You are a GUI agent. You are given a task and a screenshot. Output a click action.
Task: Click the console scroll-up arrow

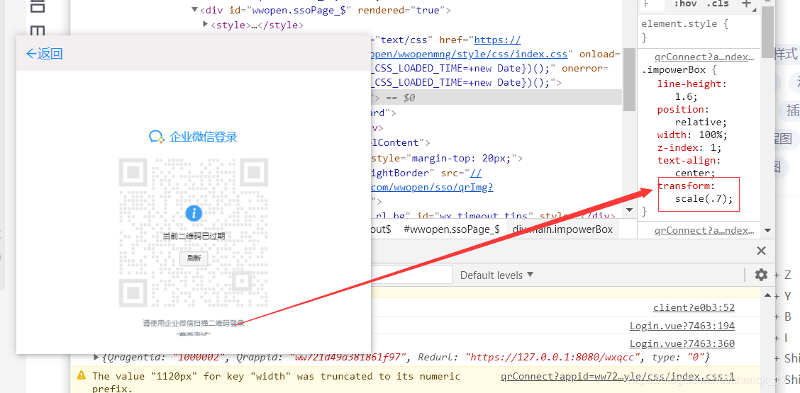[768, 295]
